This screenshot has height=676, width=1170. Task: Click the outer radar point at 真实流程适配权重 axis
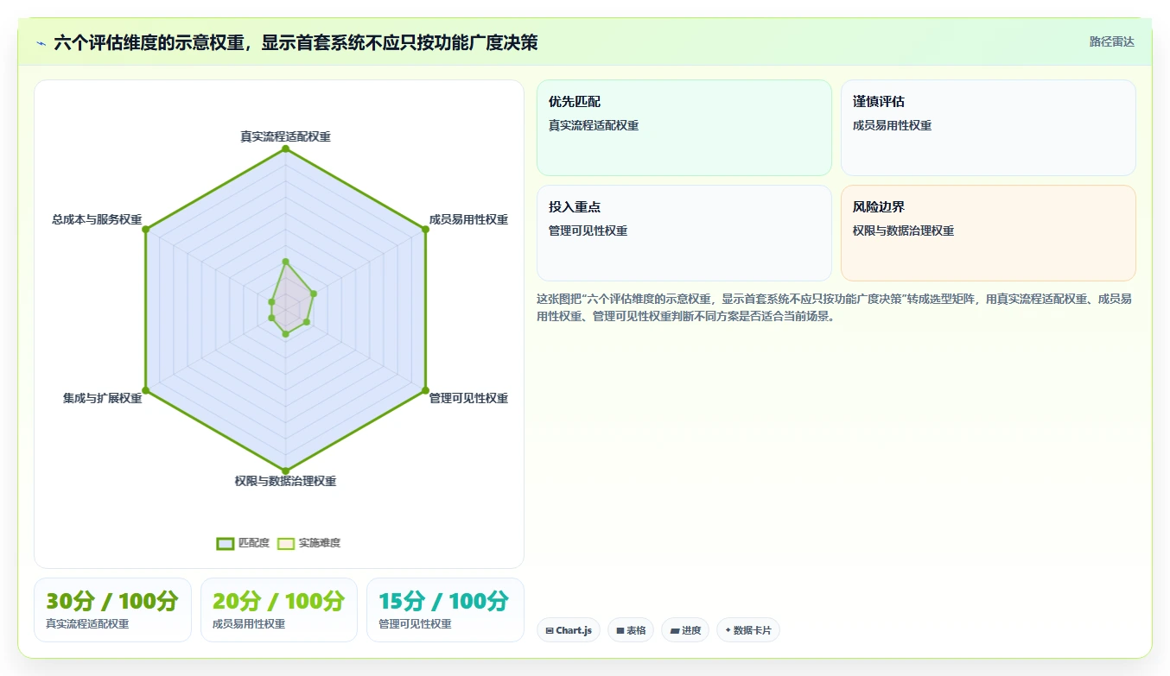tap(285, 148)
